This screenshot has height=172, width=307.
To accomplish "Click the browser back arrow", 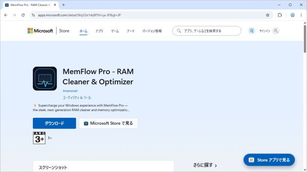I will (x=6, y=15).
